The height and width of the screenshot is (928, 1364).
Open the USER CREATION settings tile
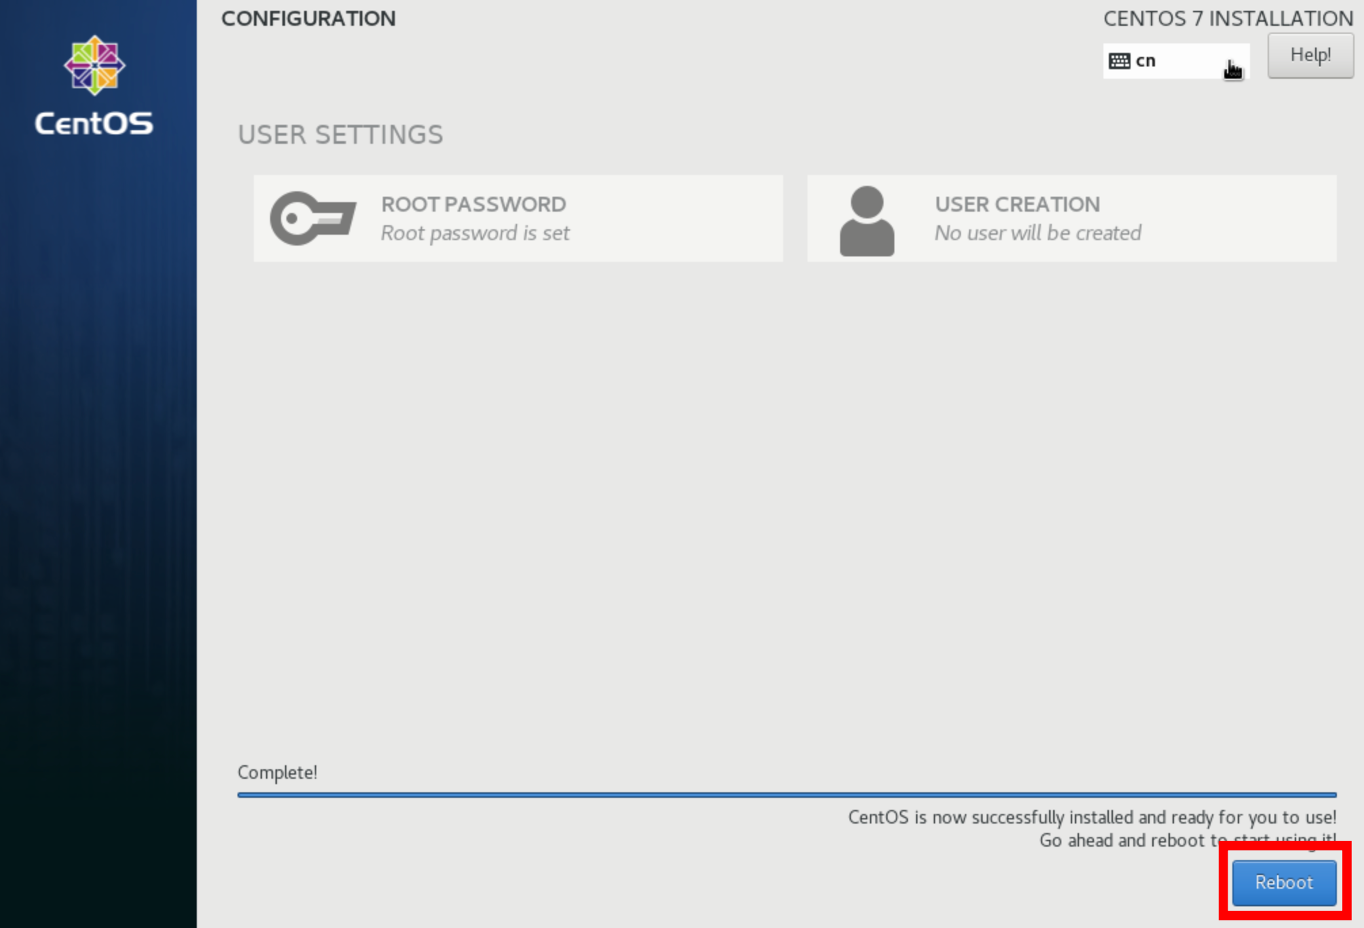[1072, 218]
